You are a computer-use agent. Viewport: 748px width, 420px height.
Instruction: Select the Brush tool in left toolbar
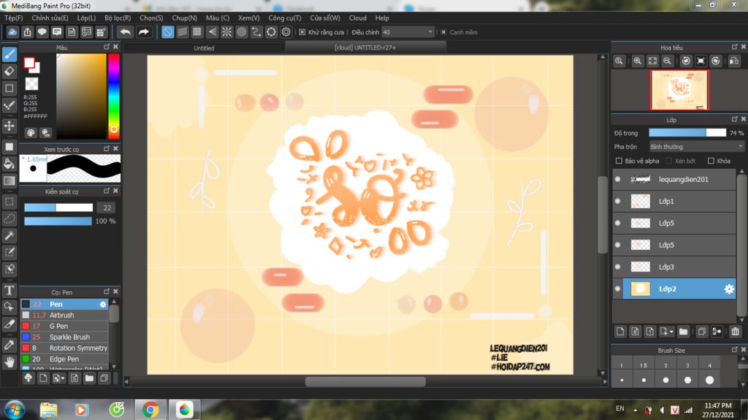tap(9, 54)
